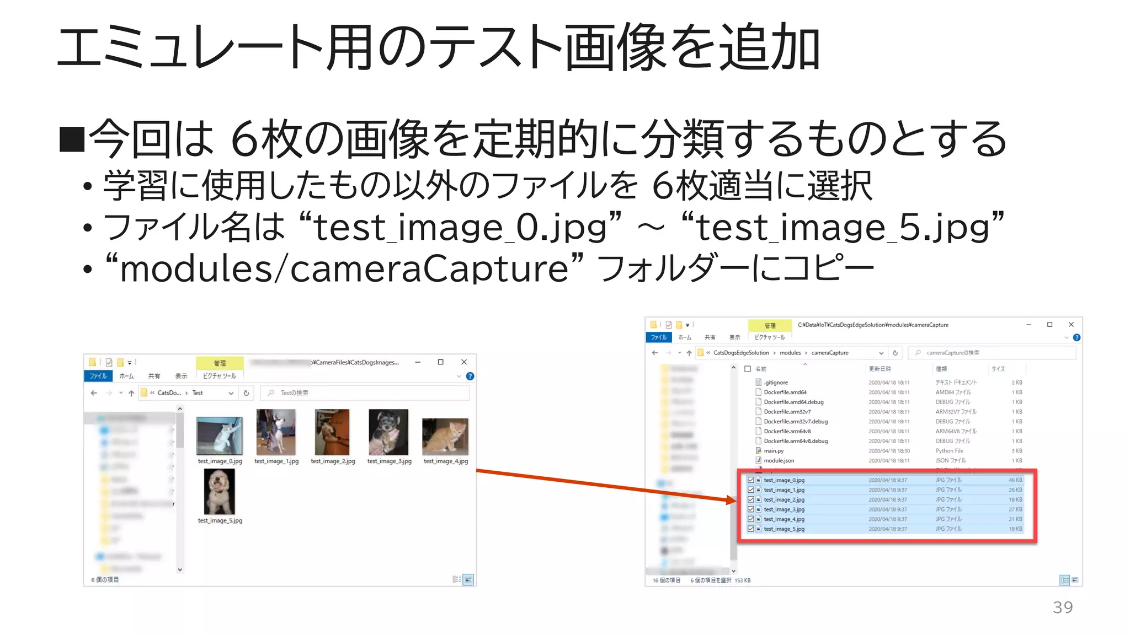Go up one level in Test window
This screenshot has width=1130, height=635.
pos(131,393)
